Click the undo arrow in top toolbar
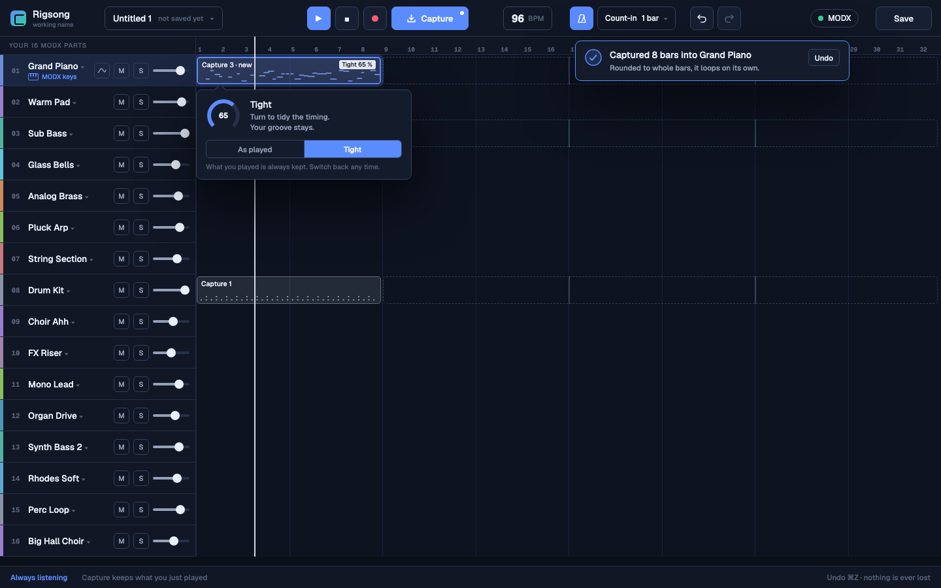The height and width of the screenshot is (588, 941). point(702,18)
